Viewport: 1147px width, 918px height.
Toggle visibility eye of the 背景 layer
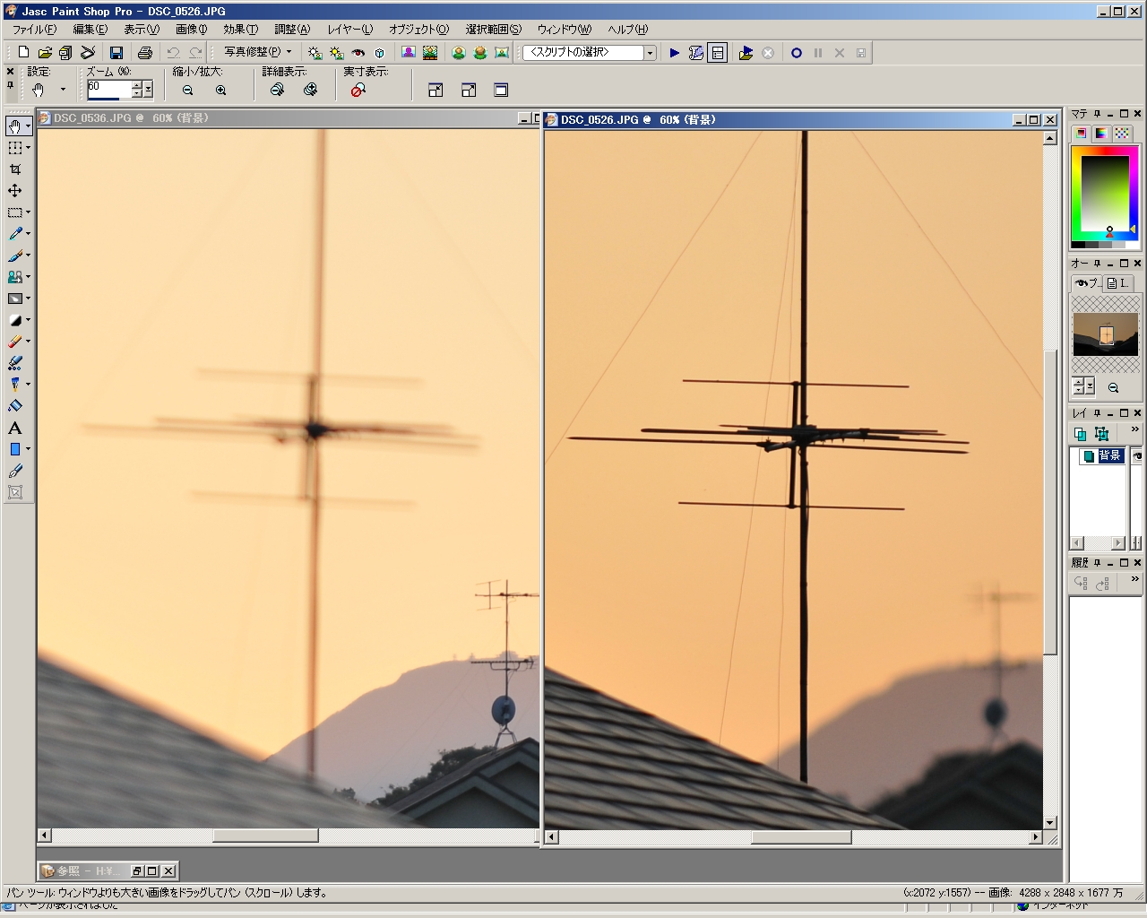click(x=1137, y=456)
